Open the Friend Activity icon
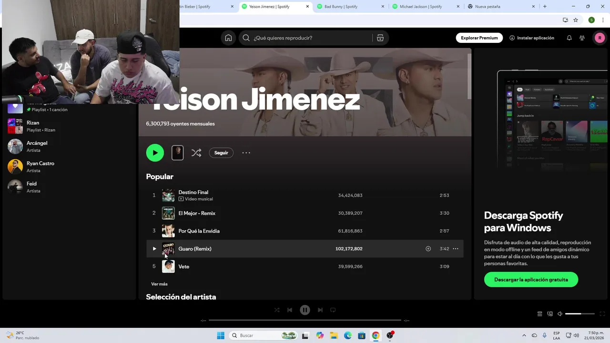The width and height of the screenshot is (610, 343). pos(582,38)
